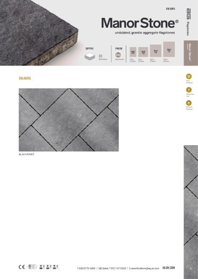Click the first rating badge in footer

pyautogui.click(x=42, y=267)
